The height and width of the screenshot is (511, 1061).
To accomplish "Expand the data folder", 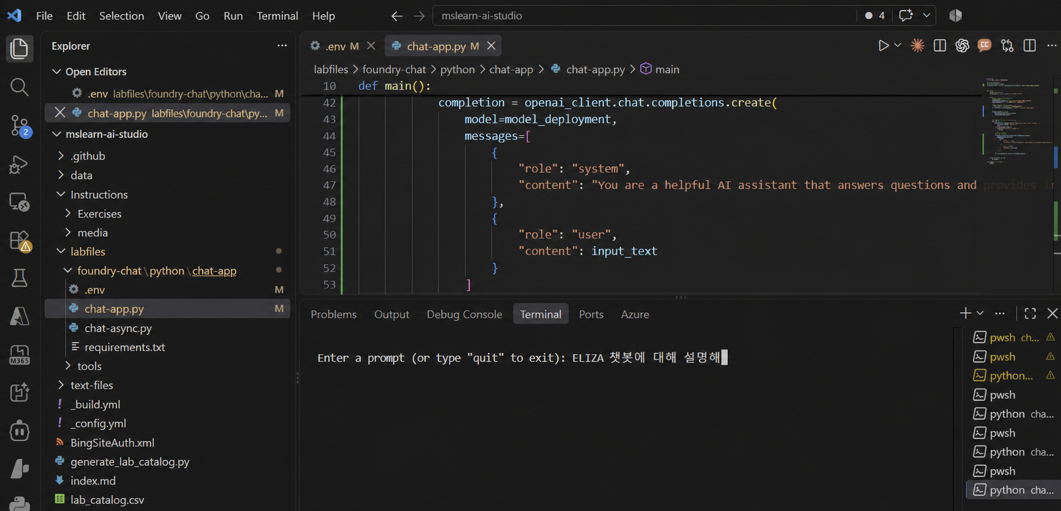I will click(61, 175).
